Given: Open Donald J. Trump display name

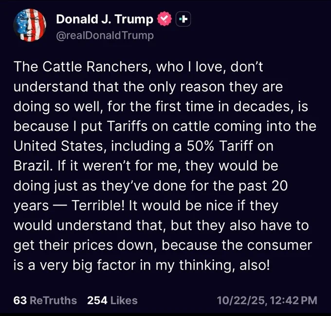Looking at the screenshot, I should (x=105, y=19).
